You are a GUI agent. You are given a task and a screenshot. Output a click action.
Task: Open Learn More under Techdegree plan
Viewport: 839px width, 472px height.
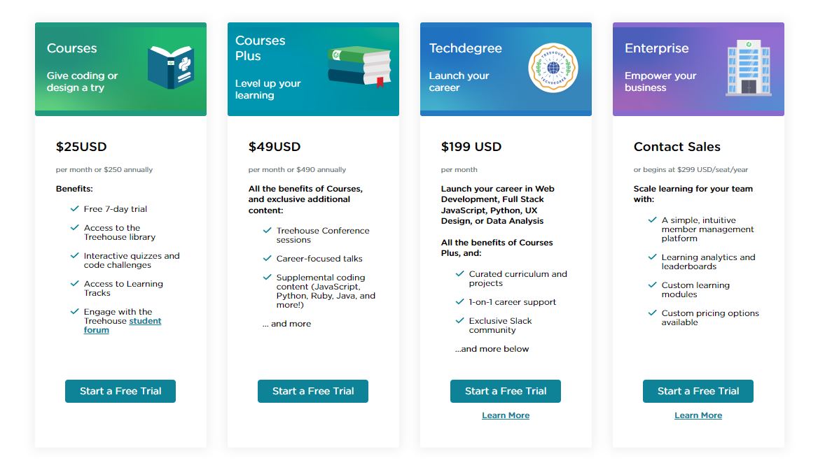[x=506, y=415]
